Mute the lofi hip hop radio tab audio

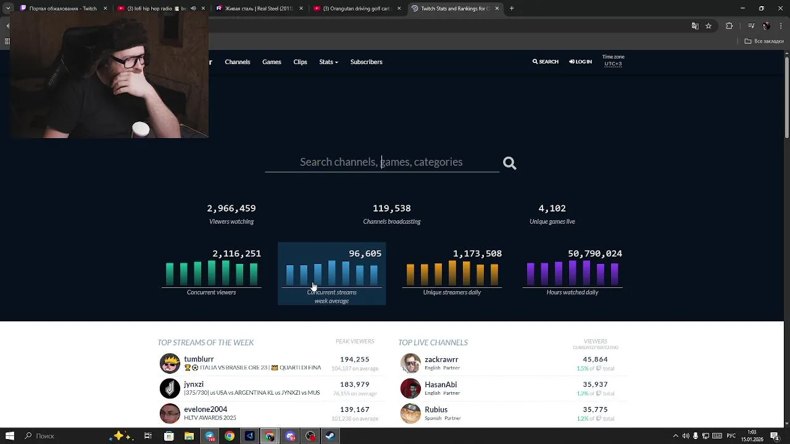(193, 9)
